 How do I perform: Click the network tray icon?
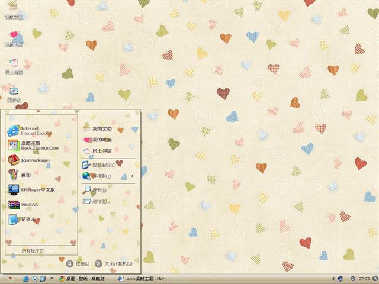(340, 279)
